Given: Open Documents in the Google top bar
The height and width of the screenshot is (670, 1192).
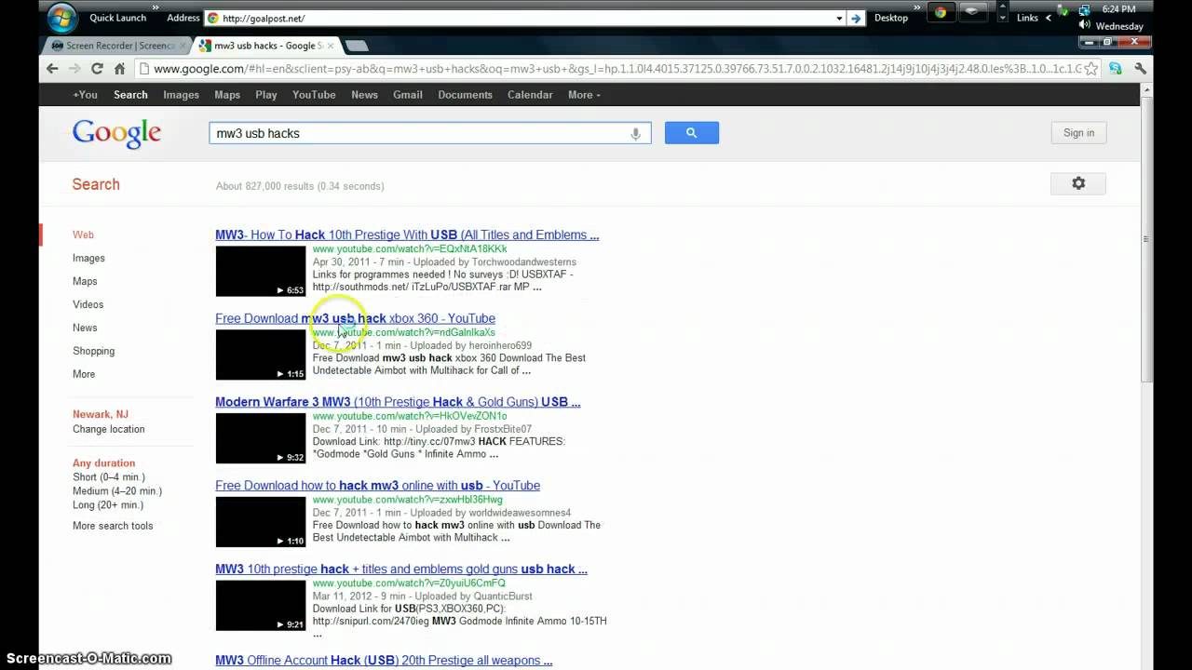Looking at the screenshot, I should click(465, 95).
